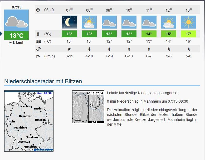
Task: Click the 15° temperature cell at 12:00
Action: 169,34
